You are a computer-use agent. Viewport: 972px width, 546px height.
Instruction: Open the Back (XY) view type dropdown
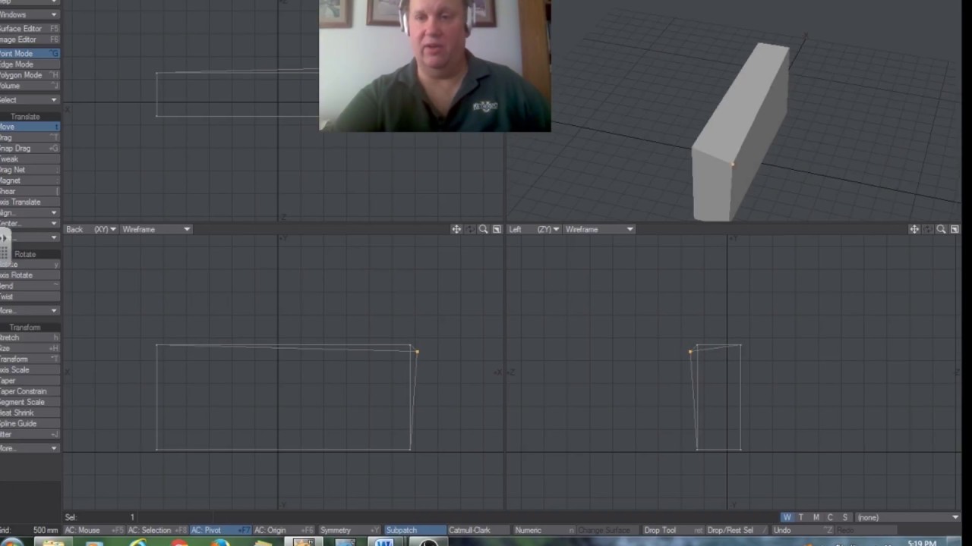pyautogui.click(x=105, y=229)
